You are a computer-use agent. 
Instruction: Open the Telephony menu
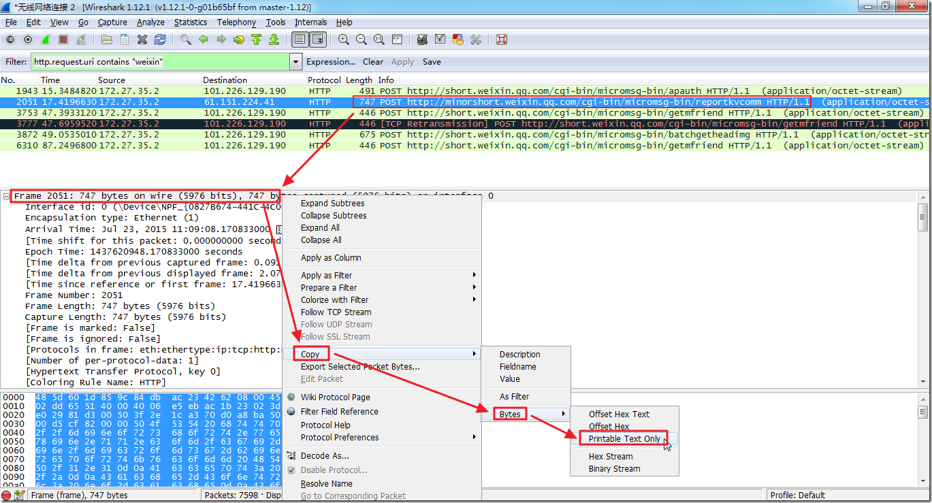click(x=236, y=22)
